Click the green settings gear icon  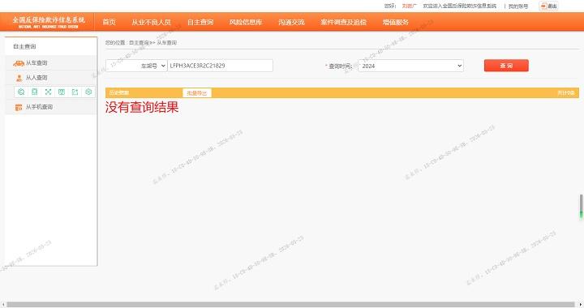[88, 92]
